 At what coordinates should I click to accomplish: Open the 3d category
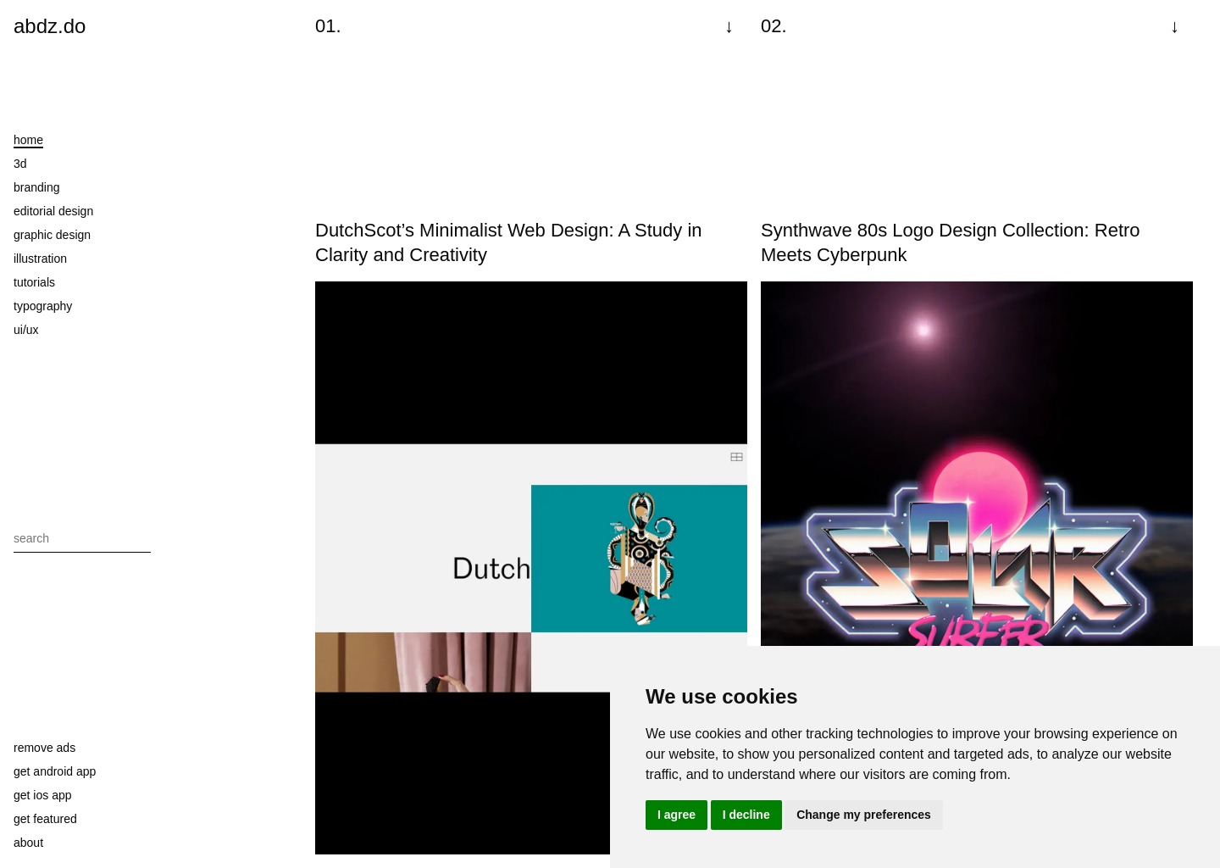[x=20, y=164]
